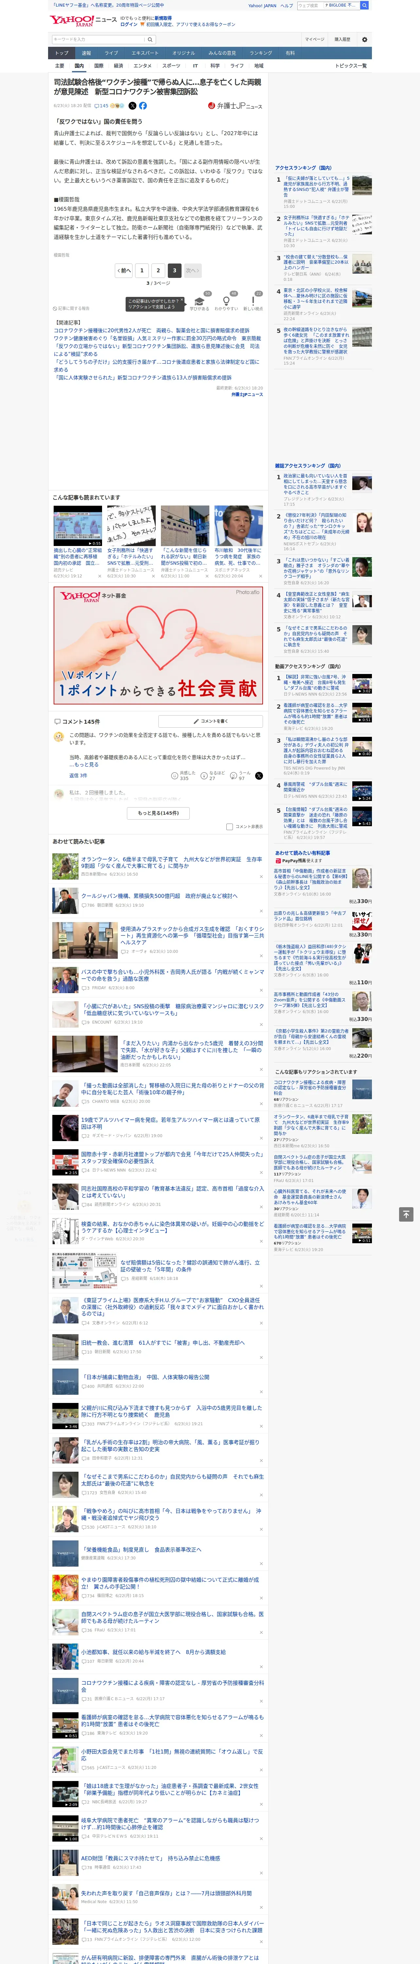The image size is (420, 1964).
Task: Go to previous page 前へ
Action: [124, 270]
